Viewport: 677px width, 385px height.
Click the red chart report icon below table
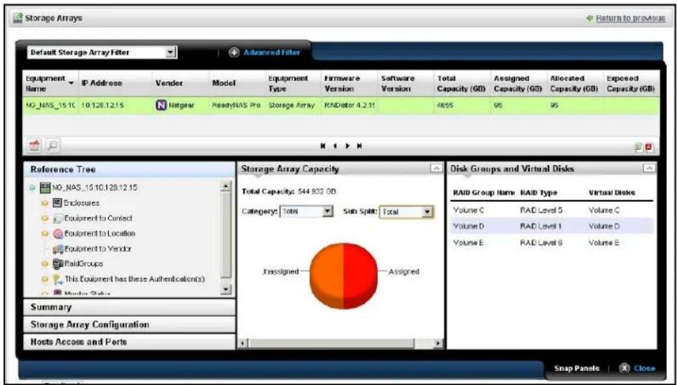(34, 146)
